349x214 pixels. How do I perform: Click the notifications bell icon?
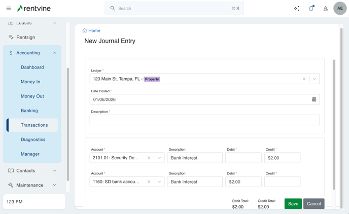coord(311,8)
